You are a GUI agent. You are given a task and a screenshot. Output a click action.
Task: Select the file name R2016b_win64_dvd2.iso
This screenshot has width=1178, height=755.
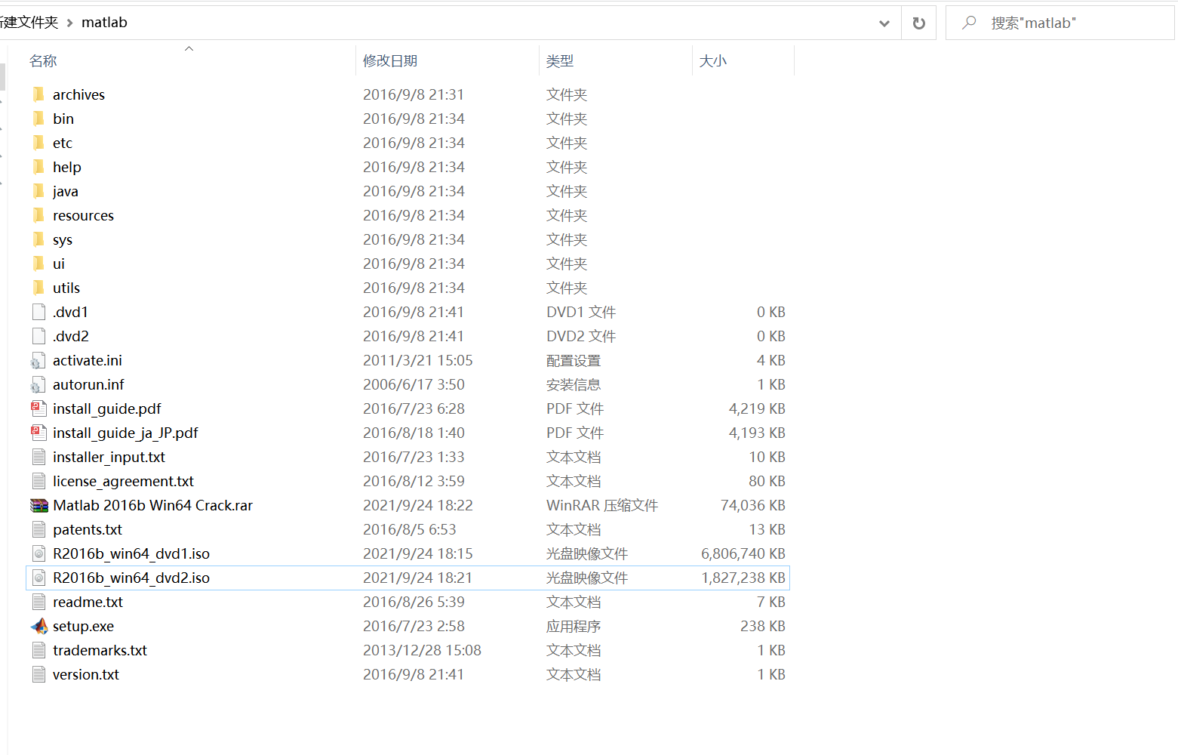pos(131,578)
